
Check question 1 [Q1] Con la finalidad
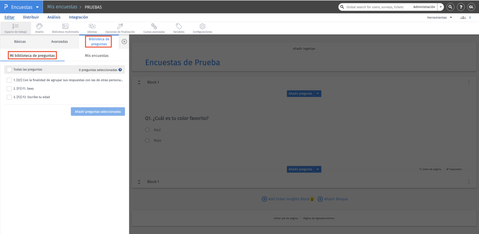point(9,80)
